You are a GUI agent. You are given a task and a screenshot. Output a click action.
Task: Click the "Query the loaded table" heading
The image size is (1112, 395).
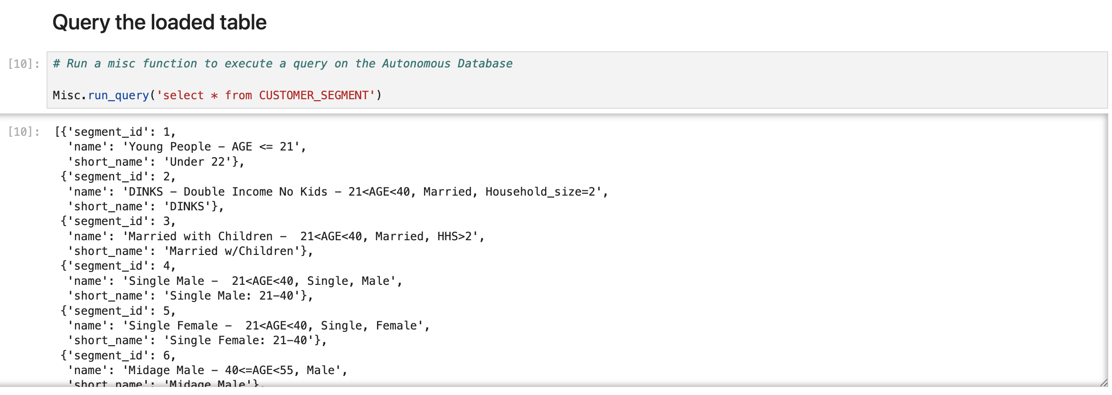click(x=160, y=22)
